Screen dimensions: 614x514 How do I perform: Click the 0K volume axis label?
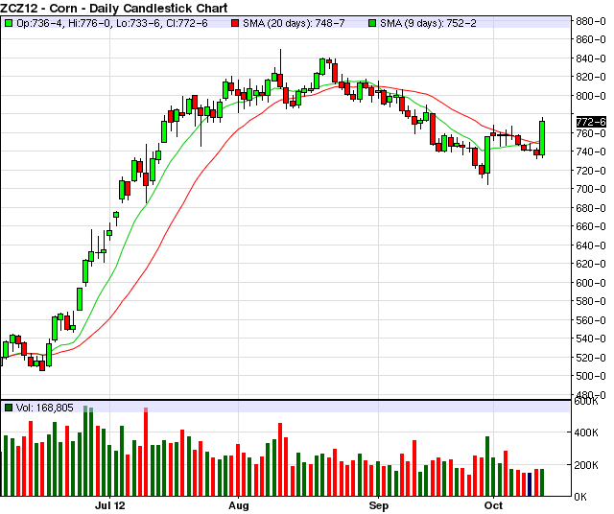[x=580, y=497]
